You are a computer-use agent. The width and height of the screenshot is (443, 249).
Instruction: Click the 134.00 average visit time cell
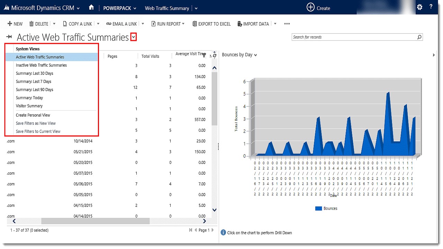pos(200,77)
